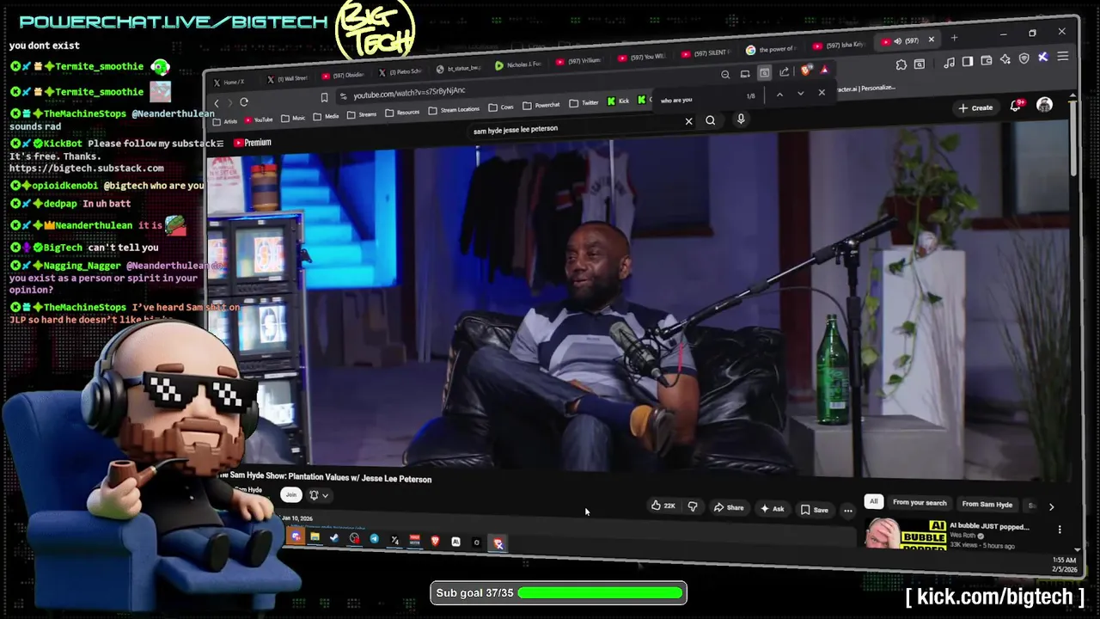Screen dimensions: 1100x619
Task: Run the YouTube search with magnifier button
Action: [x=711, y=120]
